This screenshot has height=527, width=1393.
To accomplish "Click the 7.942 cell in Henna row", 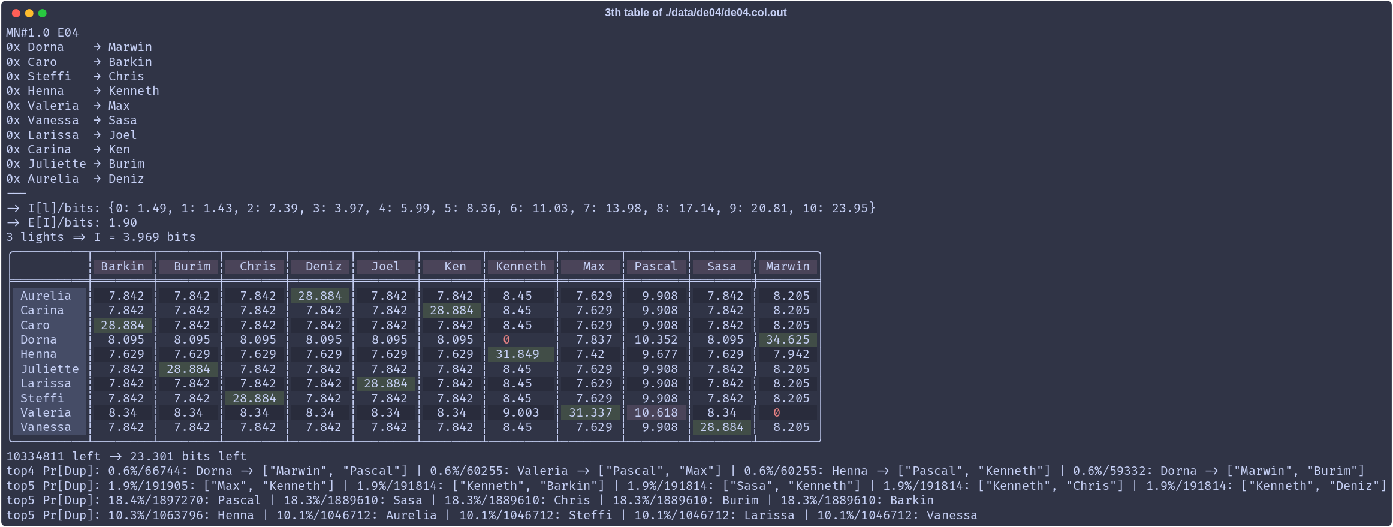I will click(791, 354).
